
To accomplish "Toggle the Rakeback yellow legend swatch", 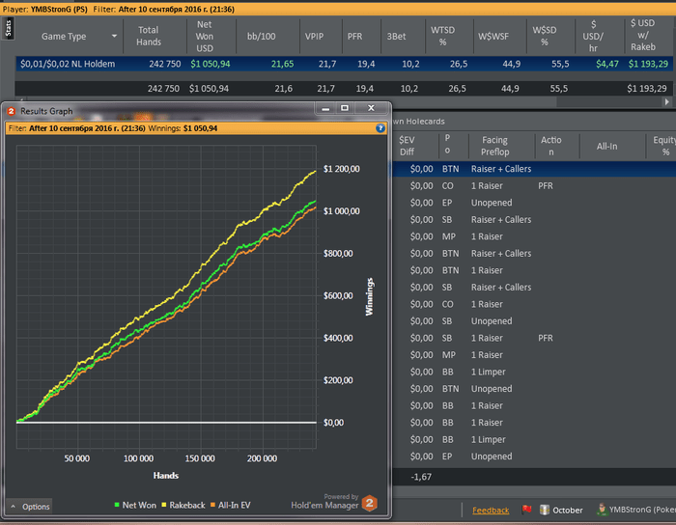I will tap(164, 505).
